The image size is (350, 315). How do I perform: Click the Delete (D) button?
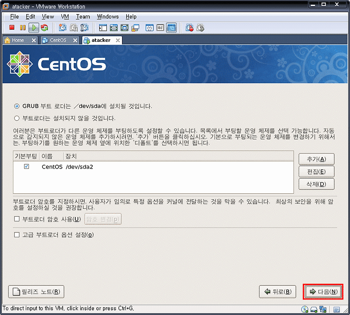316,184
